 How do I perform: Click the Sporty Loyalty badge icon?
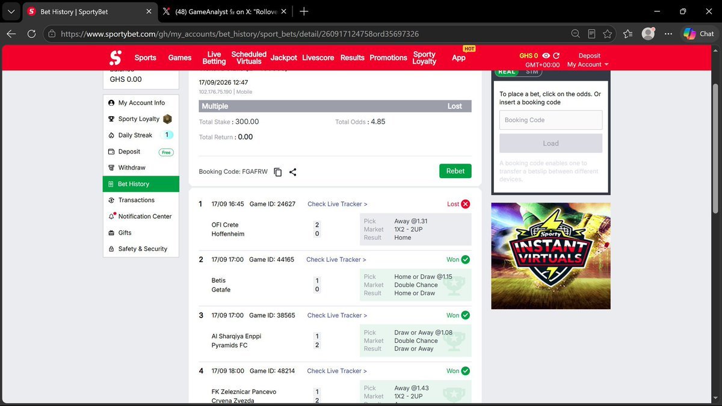tap(167, 119)
